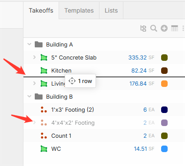The height and width of the screenshot is (166, 185).
Task: Open the search magnifier in toolbar
Action: 153,28
